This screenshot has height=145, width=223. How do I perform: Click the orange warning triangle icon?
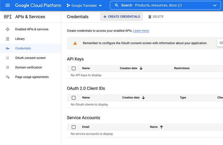(x=75, y=43)
